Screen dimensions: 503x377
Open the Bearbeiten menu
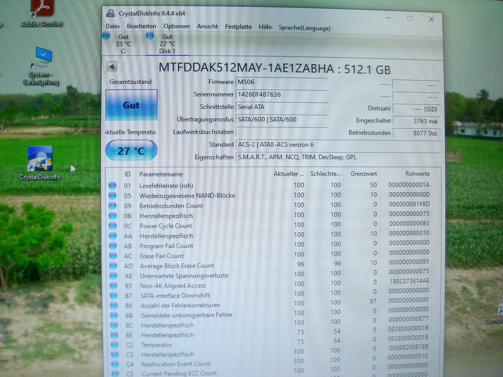pyautogui.click(x=141, y=26)
